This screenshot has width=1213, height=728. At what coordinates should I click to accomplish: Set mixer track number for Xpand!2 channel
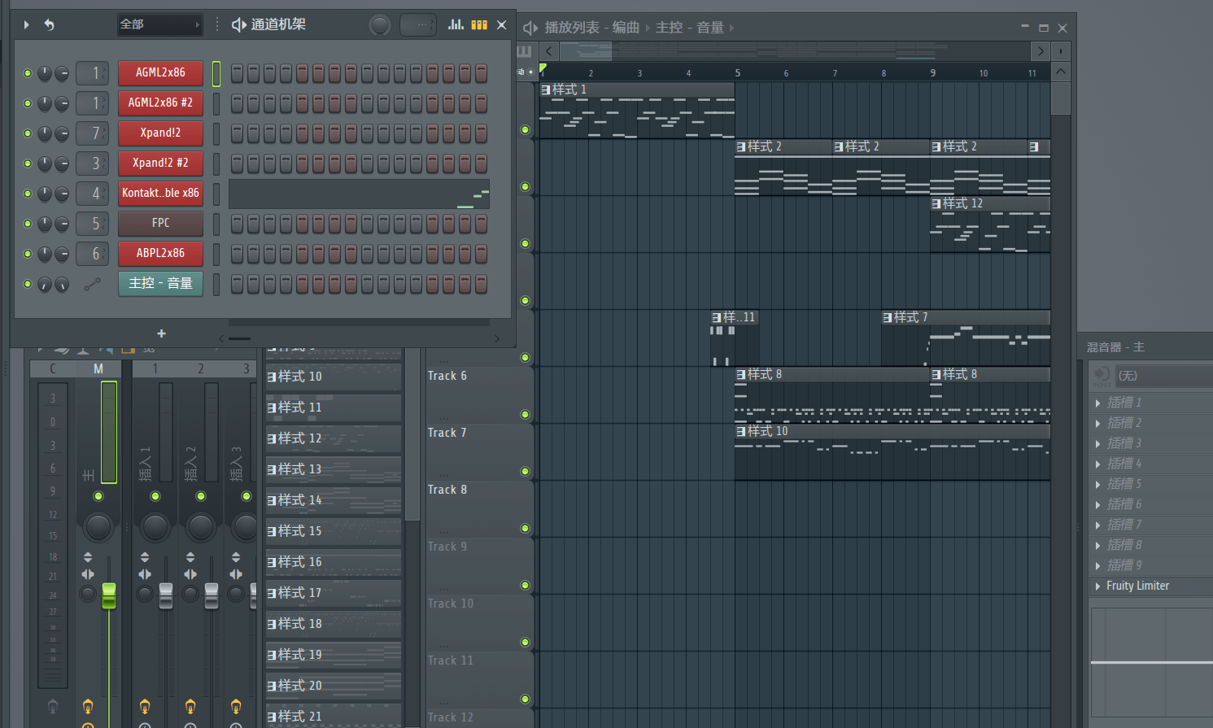click(x=93, y=133)
